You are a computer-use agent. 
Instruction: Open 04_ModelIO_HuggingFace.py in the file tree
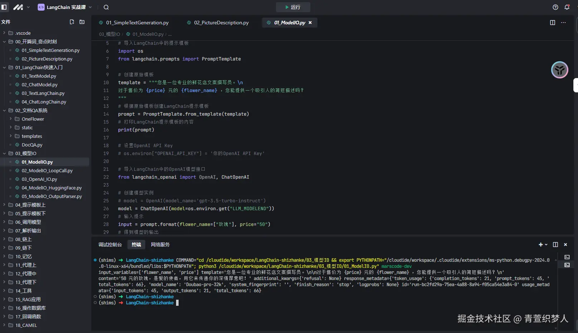click(52, 188)
